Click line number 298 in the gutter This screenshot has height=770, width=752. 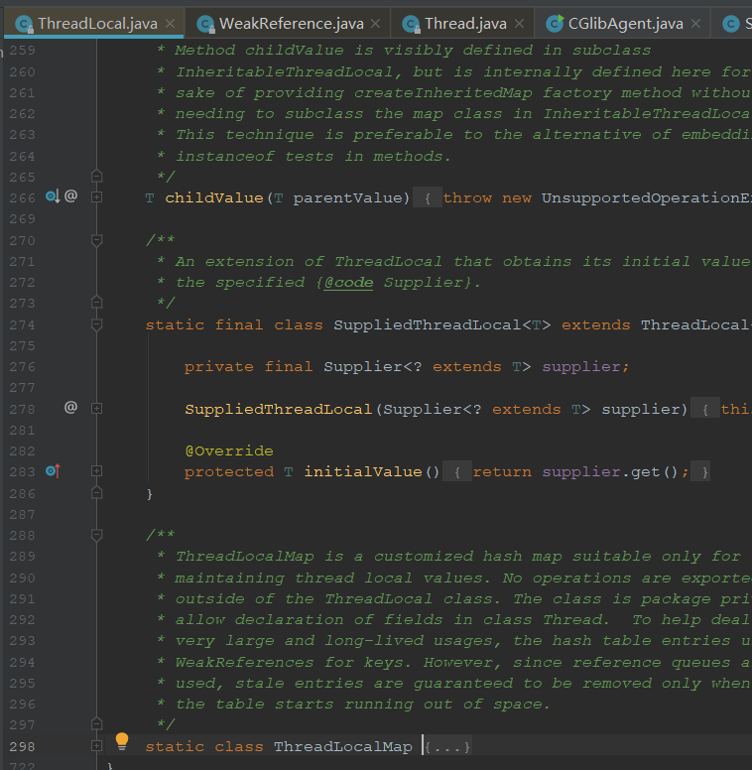[x=23, y=747]
